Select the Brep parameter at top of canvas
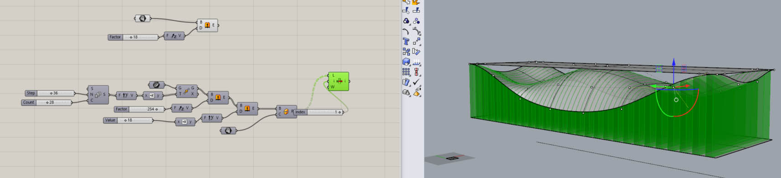This screenshot has width=781, height=178. point(142,18)
